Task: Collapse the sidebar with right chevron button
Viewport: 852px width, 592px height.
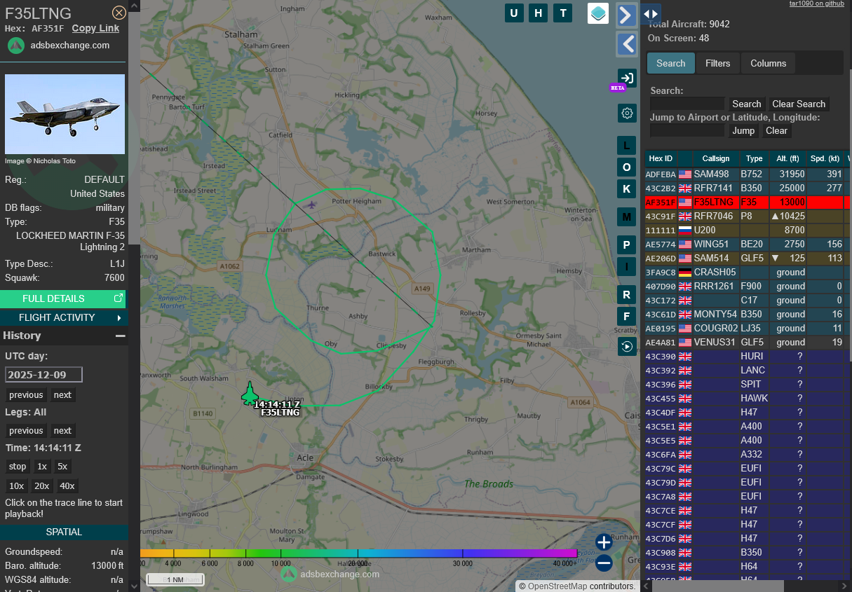Action: click(626, 15)
